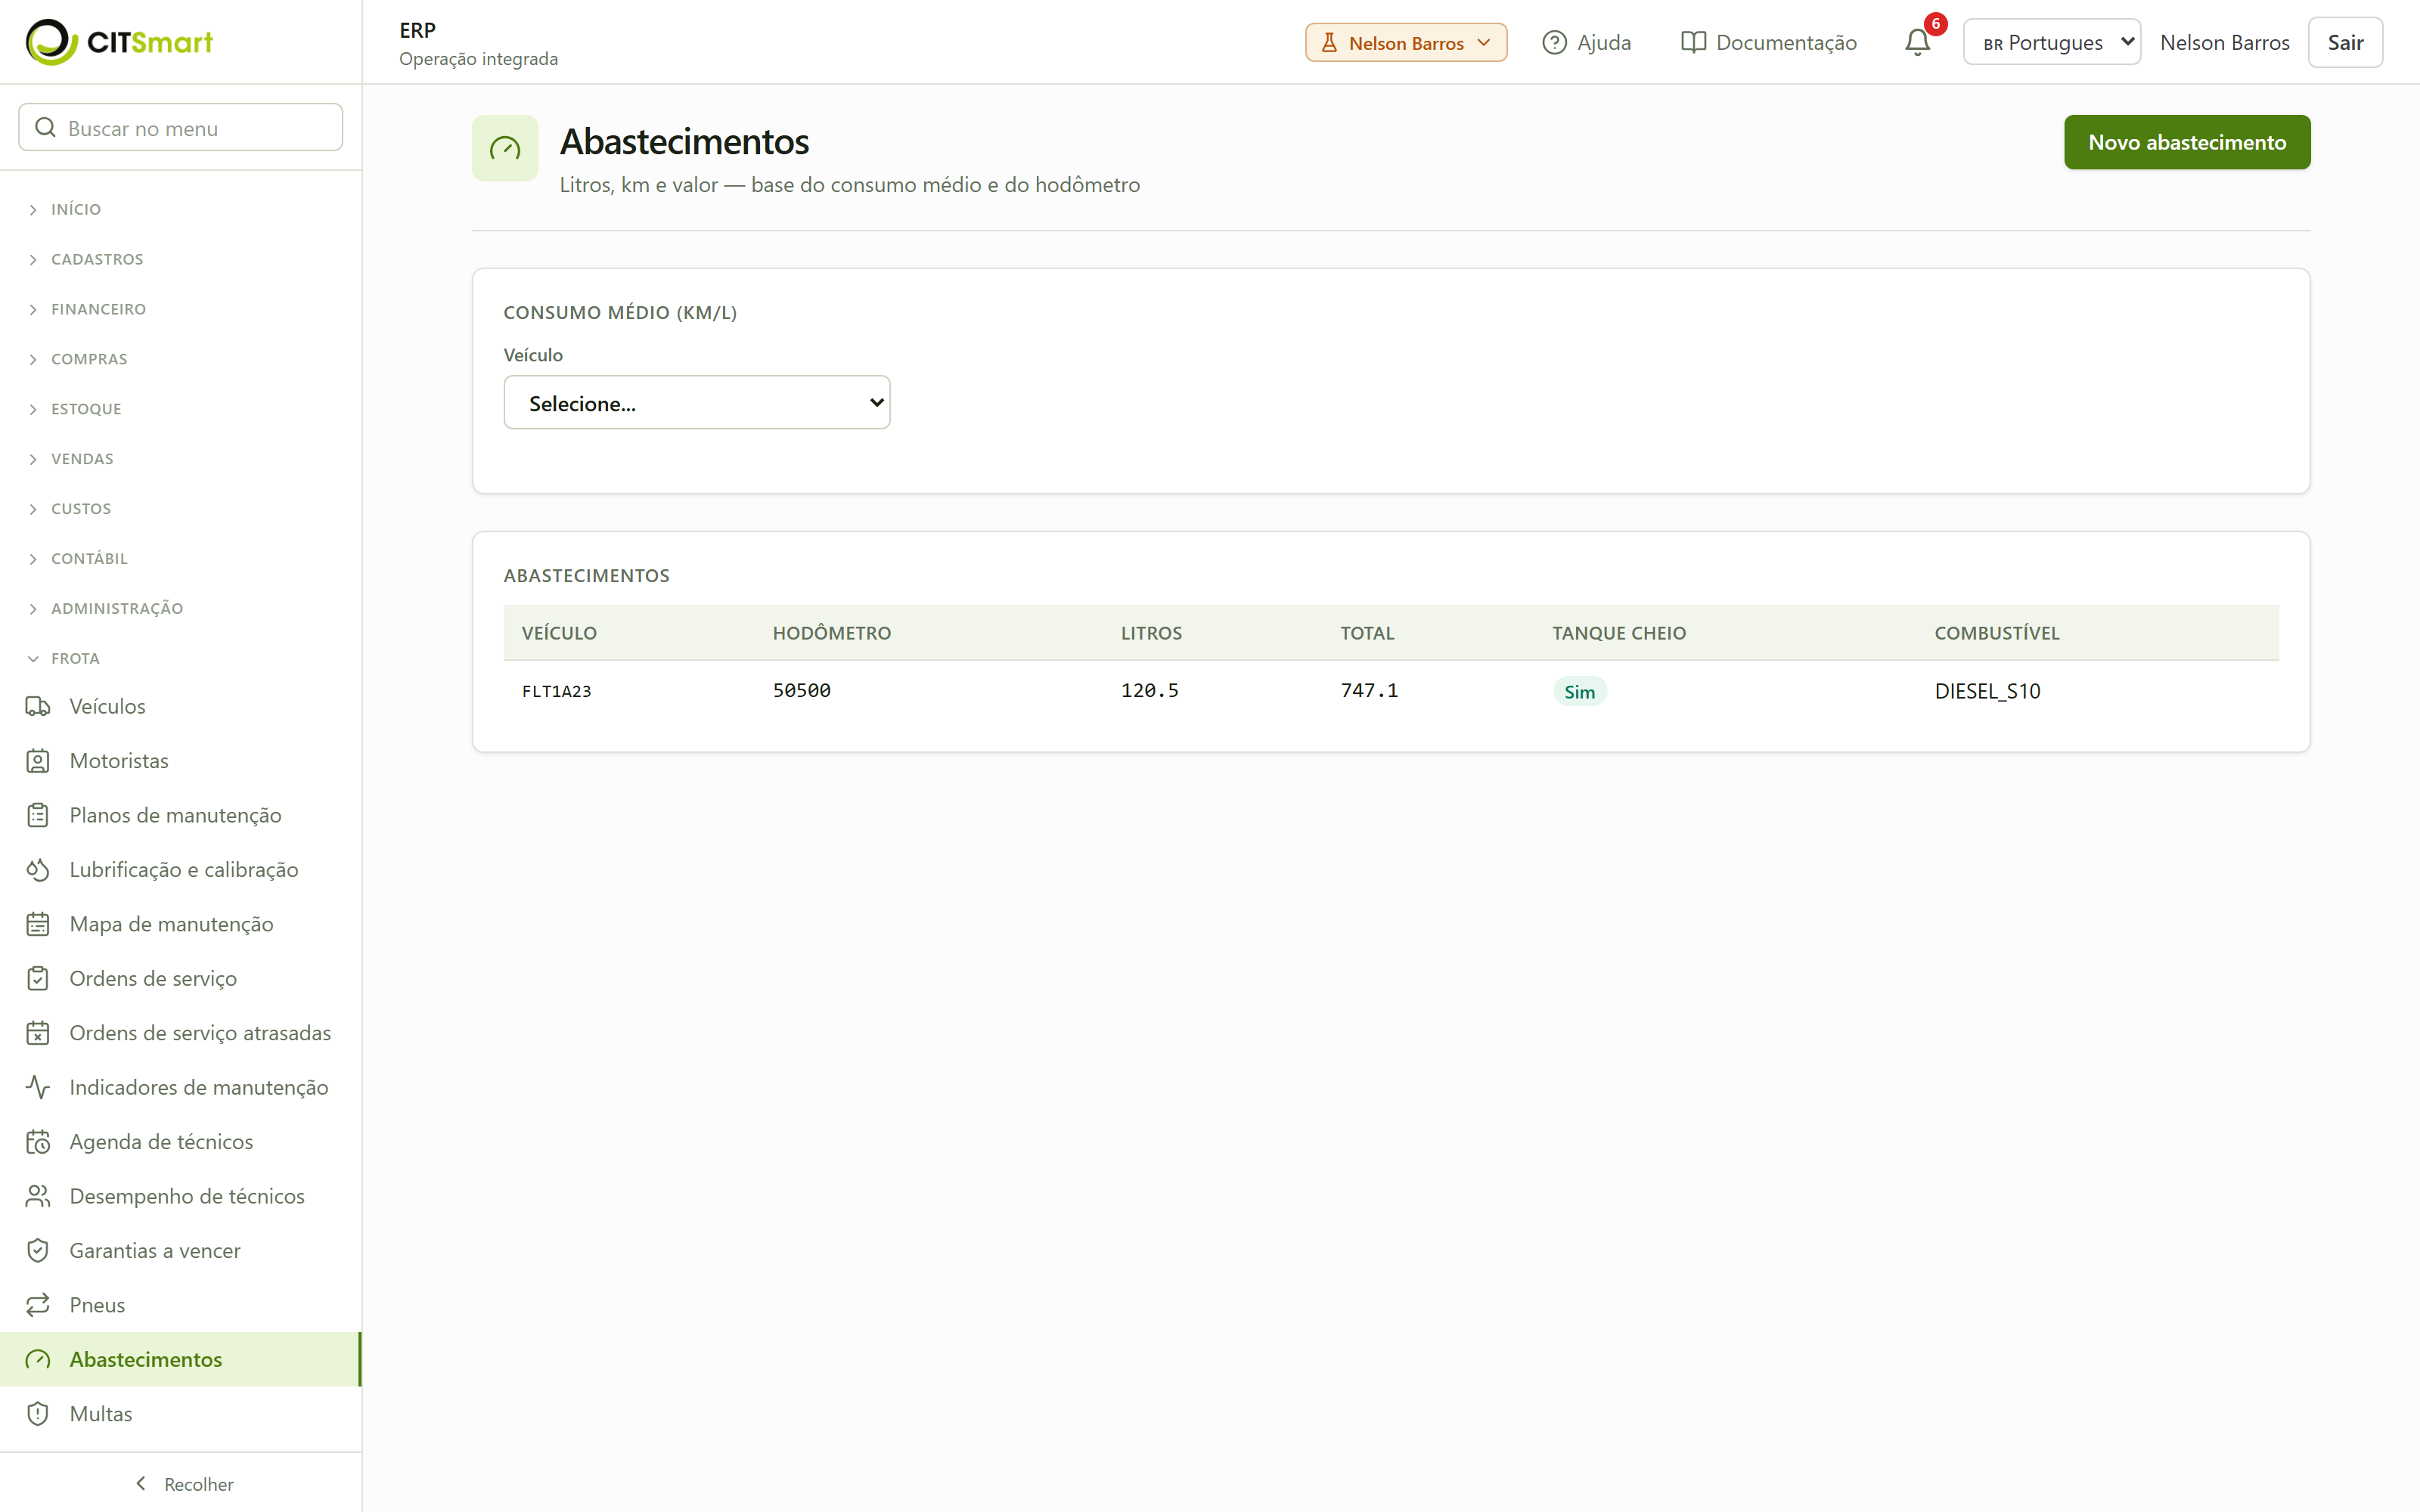Click the Multas shield-alert icon

38,1414
